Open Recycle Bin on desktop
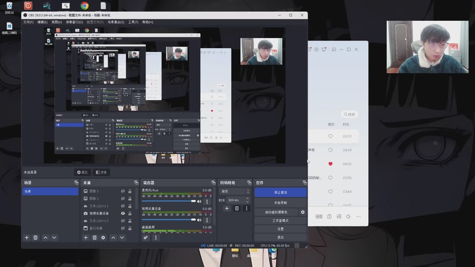This screenshot has width=475, height=267. [x=9, y=8]
